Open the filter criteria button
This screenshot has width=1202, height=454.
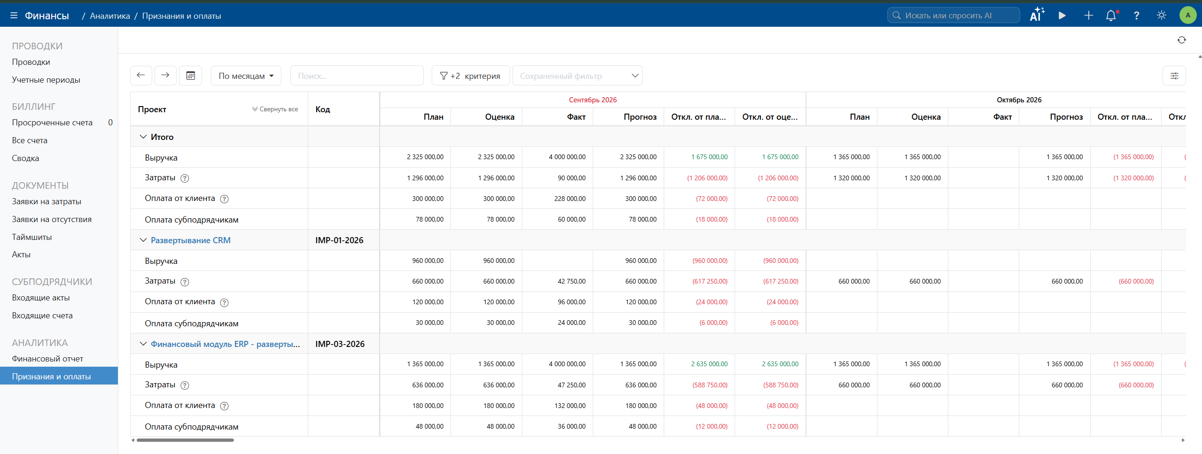point(470,76)
